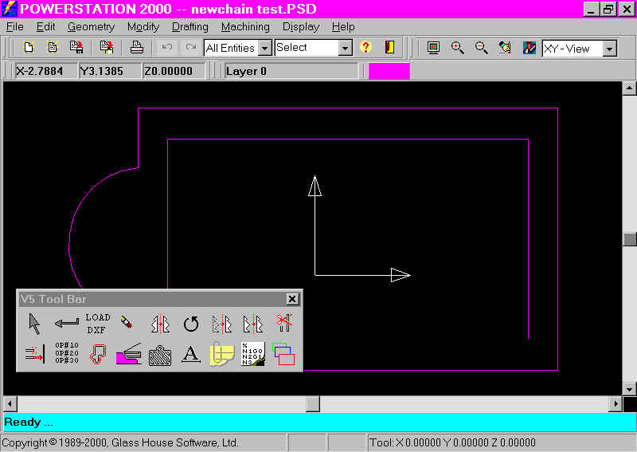Open the Machining menu
The image size is (637, 452).
245,27
